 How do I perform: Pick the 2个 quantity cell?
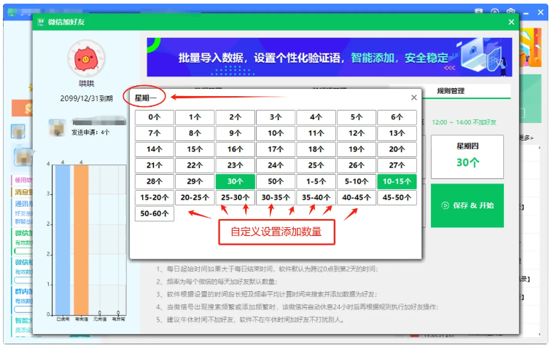tap(235, 117)
